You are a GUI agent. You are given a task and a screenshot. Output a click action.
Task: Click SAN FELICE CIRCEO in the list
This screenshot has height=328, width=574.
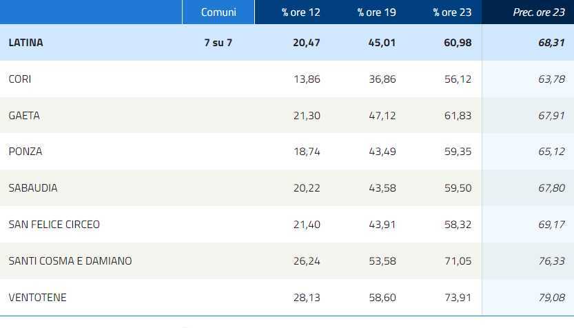pyautogui.click(x=54, y=225)
